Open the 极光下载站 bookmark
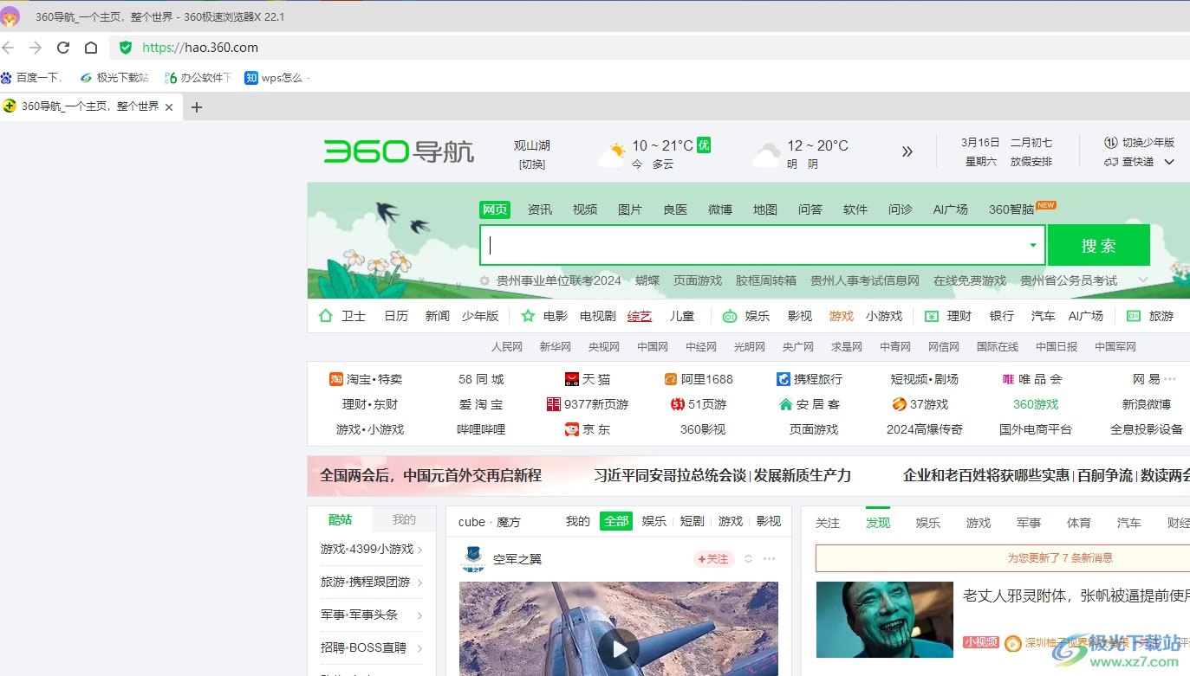Viewport: 1190px width, 676px height. click(114, 78)
